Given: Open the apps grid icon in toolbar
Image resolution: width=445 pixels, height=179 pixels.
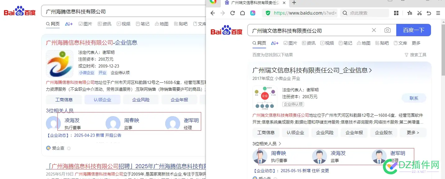Looking at the screenshot, I should point(396,13).
